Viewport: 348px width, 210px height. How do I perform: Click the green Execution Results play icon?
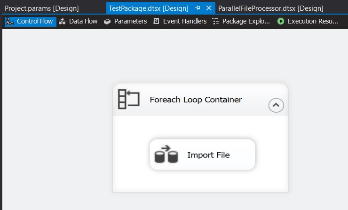pyautogui.click(x=281, y=21)
